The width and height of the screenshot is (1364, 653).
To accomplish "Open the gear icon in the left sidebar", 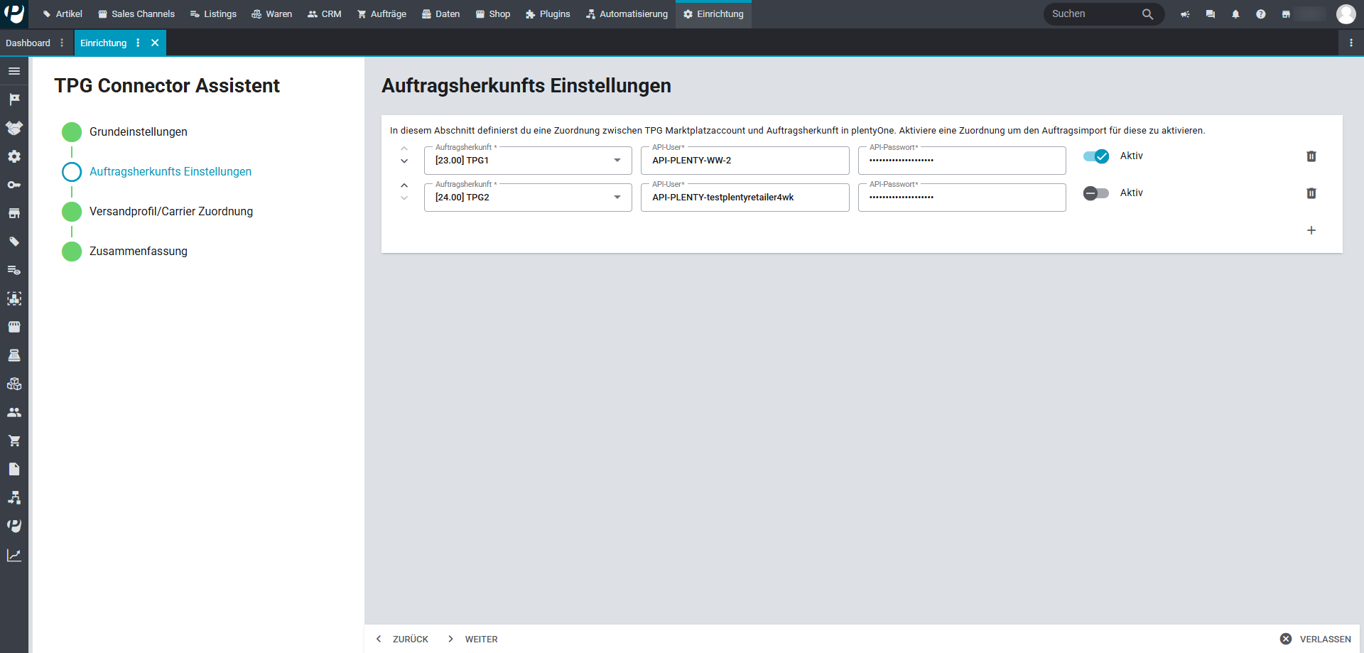I will pos(14,156).
